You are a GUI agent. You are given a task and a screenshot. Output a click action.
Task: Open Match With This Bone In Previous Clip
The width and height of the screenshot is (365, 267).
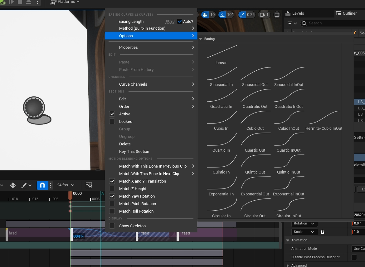151,166
